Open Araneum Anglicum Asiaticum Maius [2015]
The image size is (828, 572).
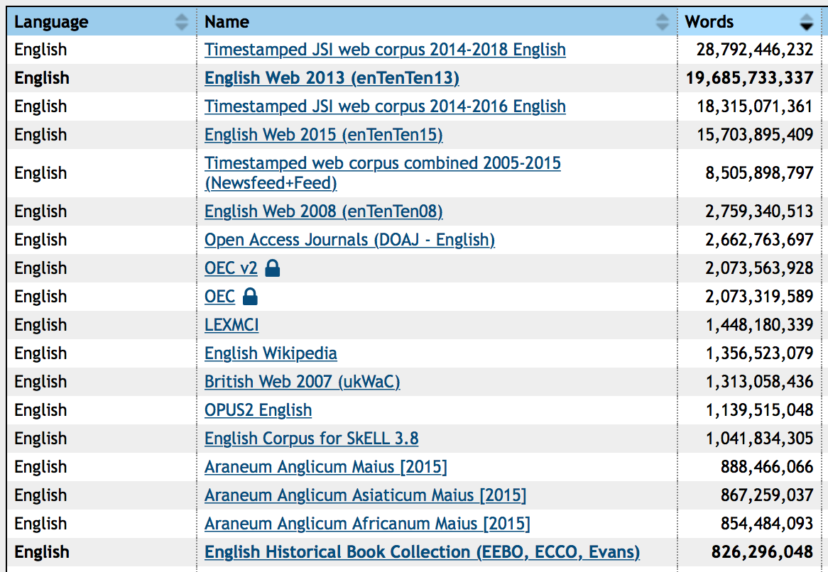coord(365,496)
